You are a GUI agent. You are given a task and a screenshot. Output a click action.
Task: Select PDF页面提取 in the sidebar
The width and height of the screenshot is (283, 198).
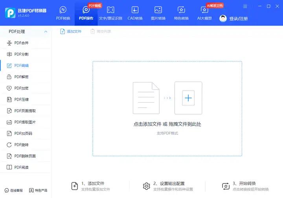pyautogui.click(x=26, y=111)
